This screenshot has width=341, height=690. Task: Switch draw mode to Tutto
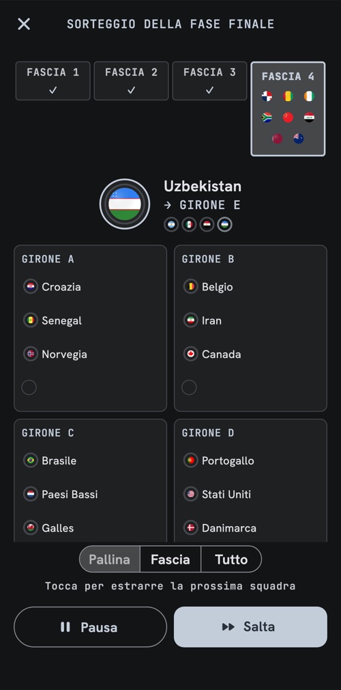pyautogui.click(x=231, y=560)
